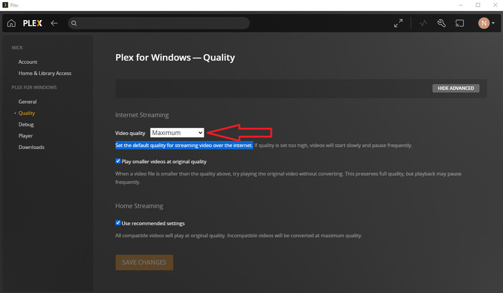
Task: Maximize the Plex window
Action: 478,5
